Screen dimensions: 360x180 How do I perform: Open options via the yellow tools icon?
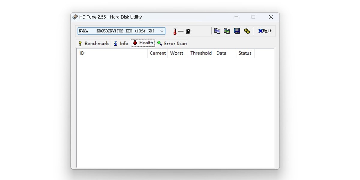247,31
